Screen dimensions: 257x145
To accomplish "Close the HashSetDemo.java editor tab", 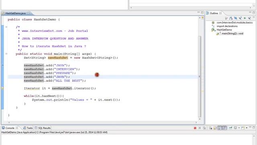I will (x=28, y=13).
